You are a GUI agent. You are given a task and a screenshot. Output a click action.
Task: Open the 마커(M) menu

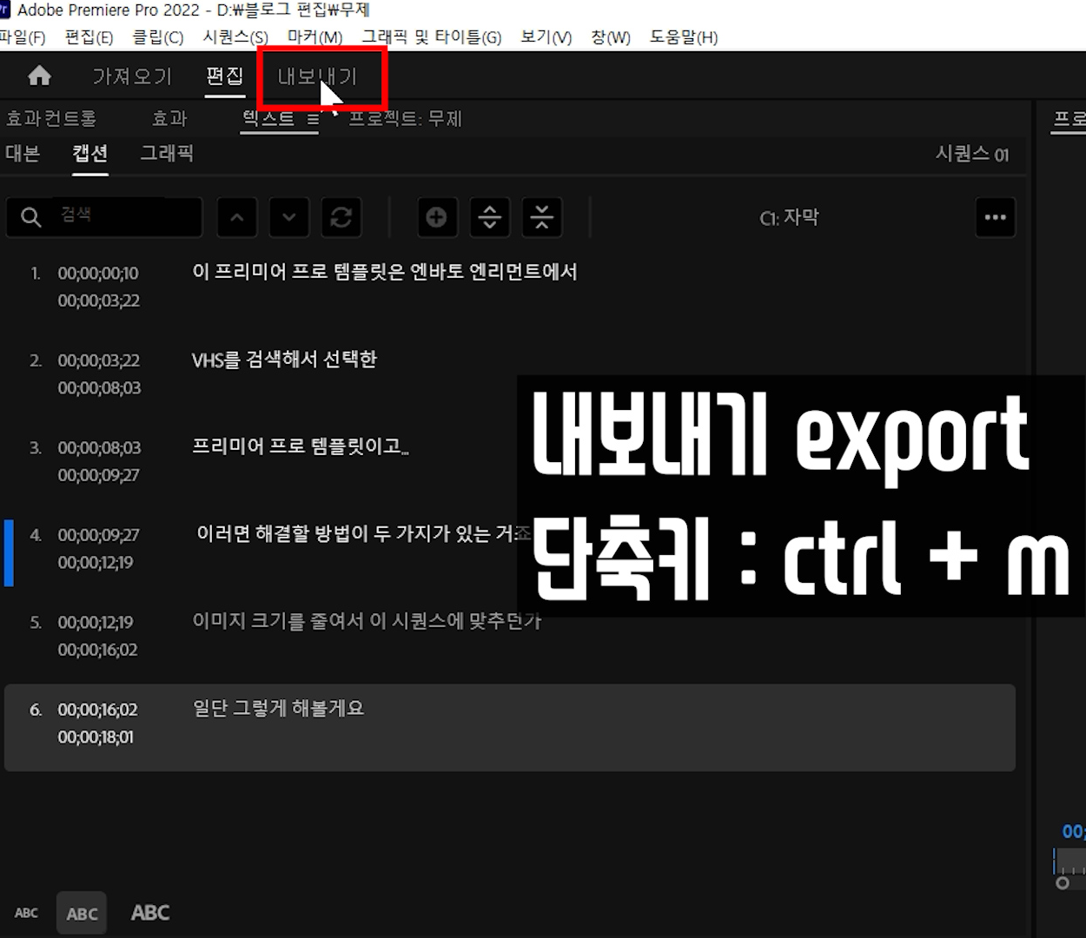315,37
